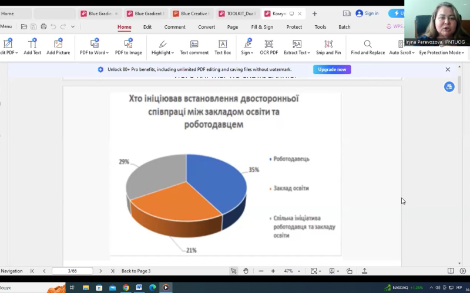Select the Add Picture tool
Screen dimensions: 470x293
click(x=58, y=47)
